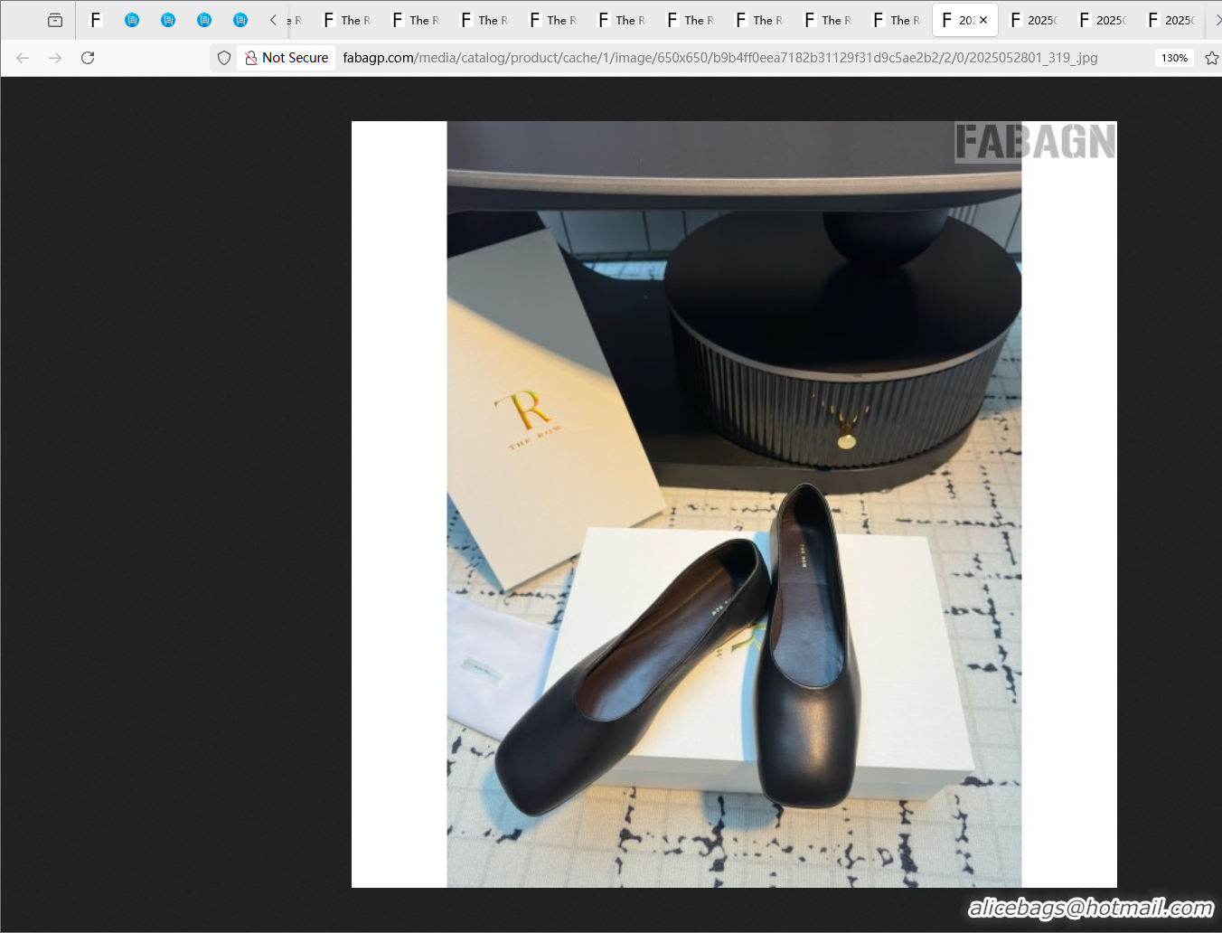Go forward to the next page
This screenshot has width=1222, height=933.
[55, 58]
